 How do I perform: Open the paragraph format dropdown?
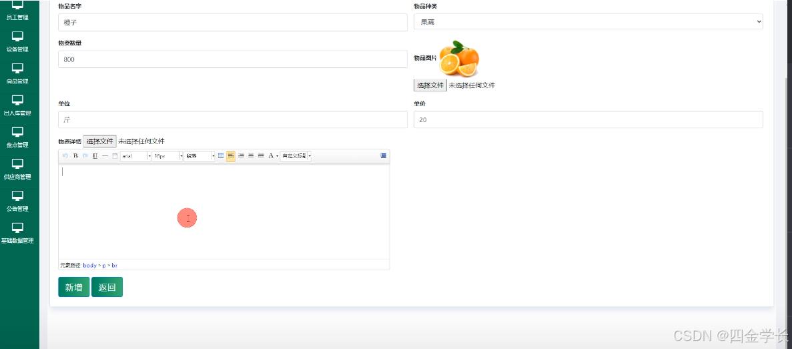pos(200,156)
